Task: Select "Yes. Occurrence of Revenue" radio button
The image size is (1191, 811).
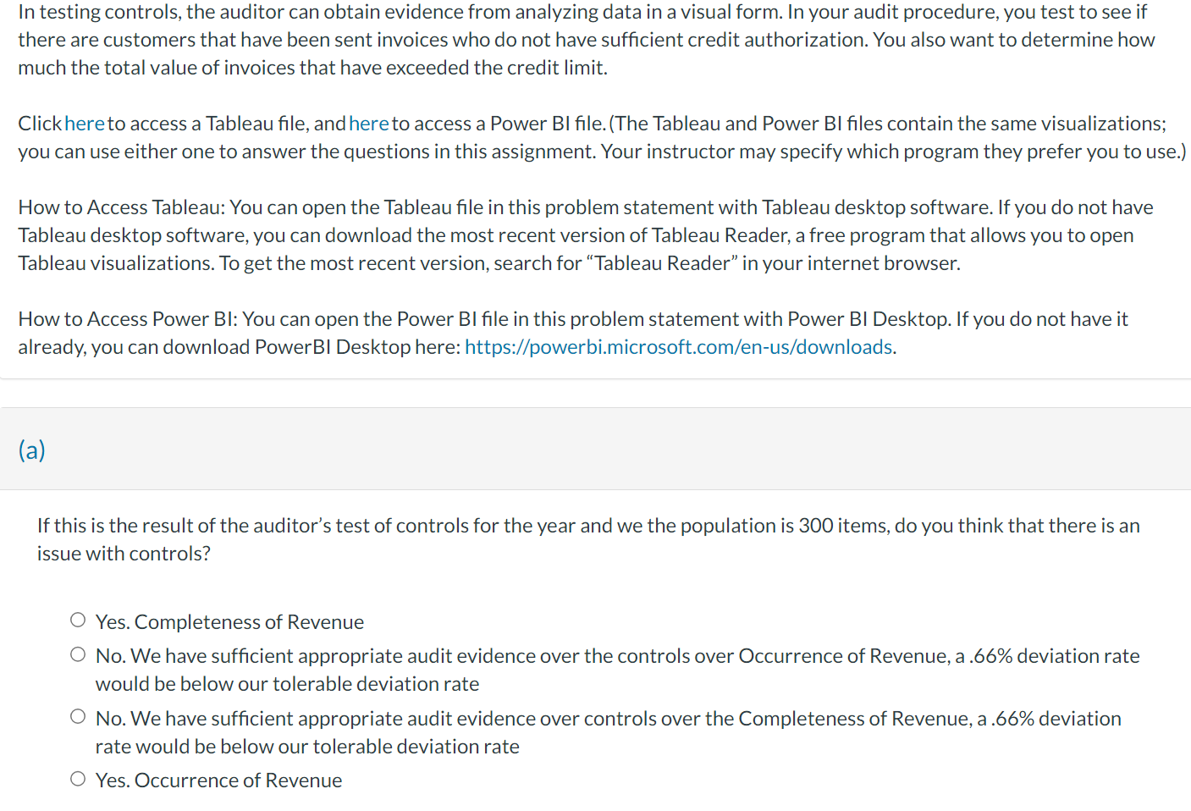Action: point(77,778)
